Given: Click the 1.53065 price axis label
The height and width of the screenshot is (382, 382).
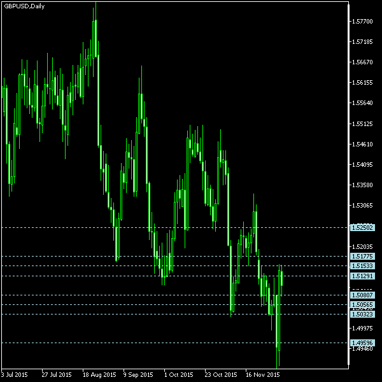Looking at the screenshot, I should 362,206.
